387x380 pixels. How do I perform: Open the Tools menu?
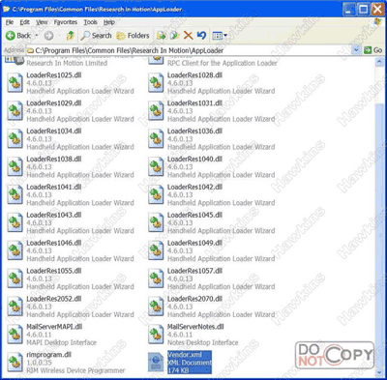(90, 22)
